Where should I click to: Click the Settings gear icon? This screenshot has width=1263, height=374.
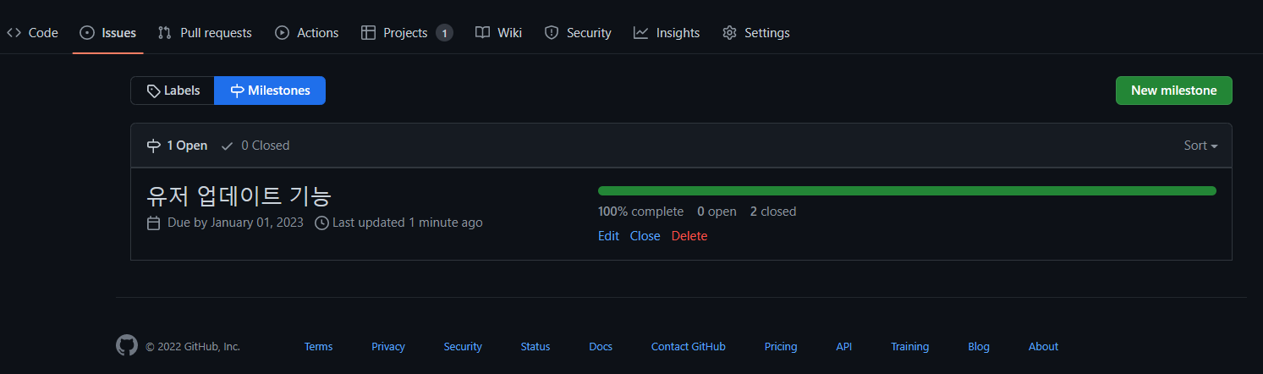pyautogui.click(x=729, y=33)
